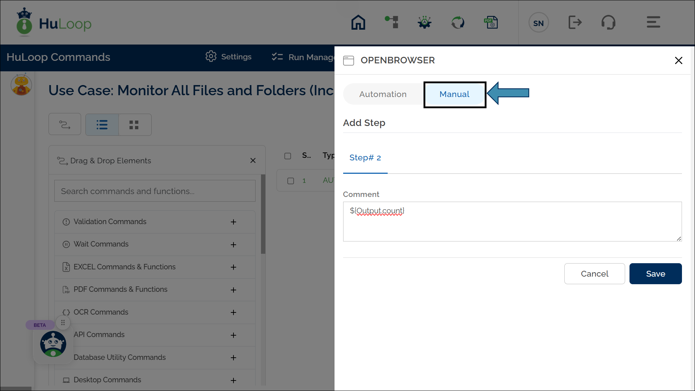Check the select-all steps checkbox
This screenshot has height=391, width=695.
click(x=288, y=156)
